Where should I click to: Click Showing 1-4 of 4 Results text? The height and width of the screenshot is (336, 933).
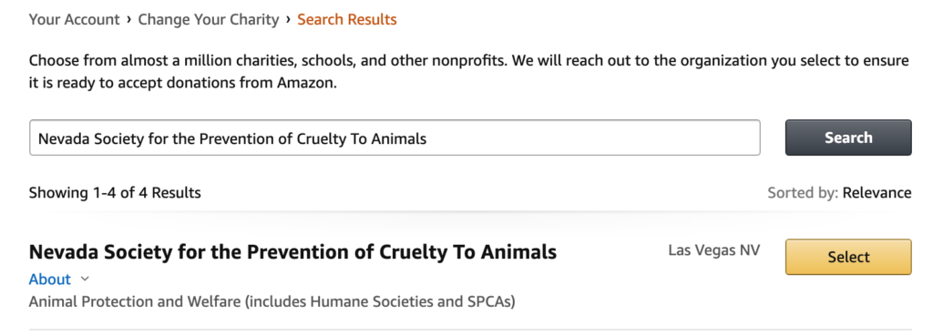115,193
